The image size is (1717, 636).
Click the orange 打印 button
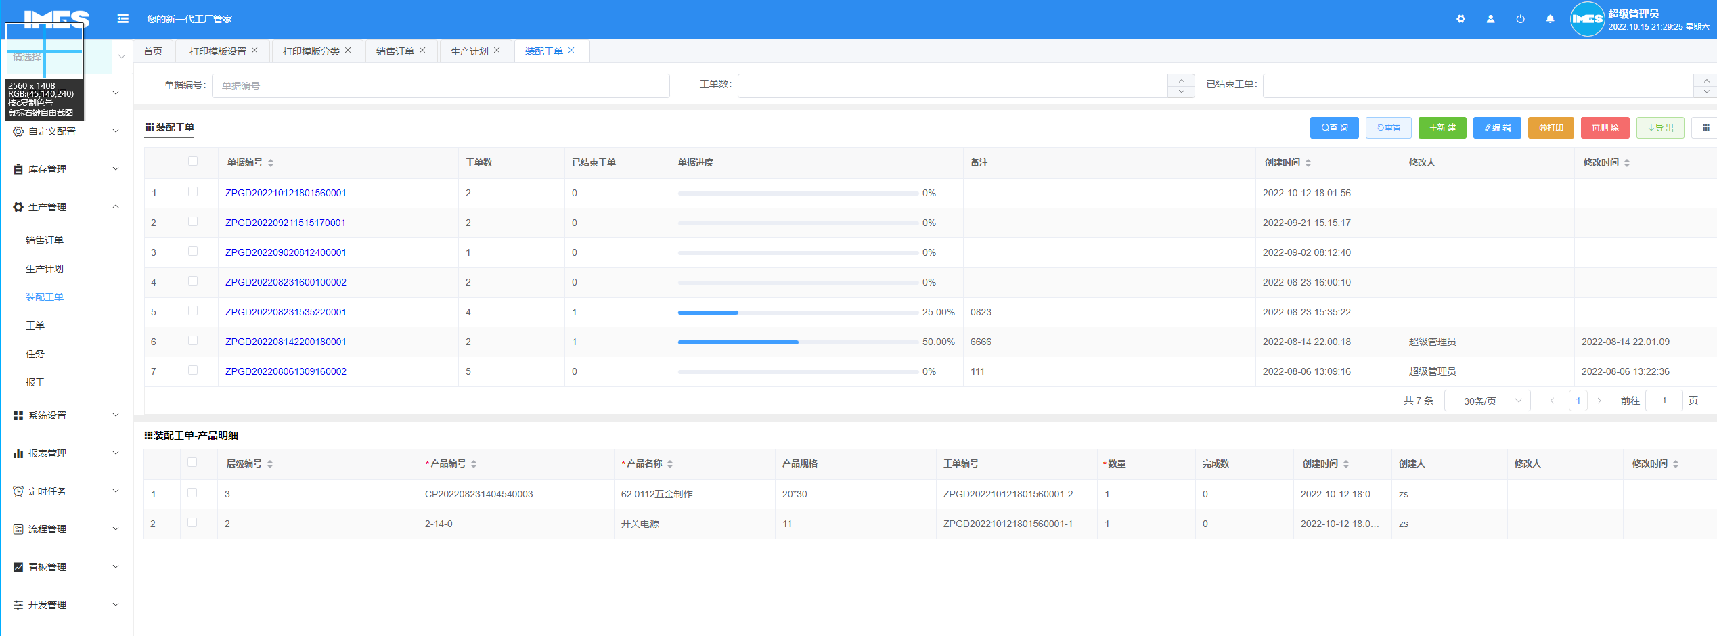click(x=1551, y=127)
